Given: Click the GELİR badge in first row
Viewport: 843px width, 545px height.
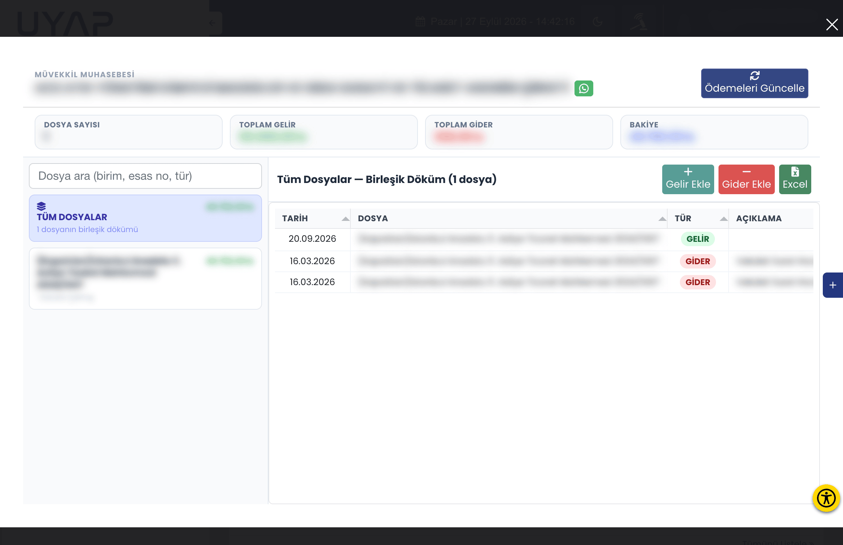Looking at the screenshot, I should [698, 239].
